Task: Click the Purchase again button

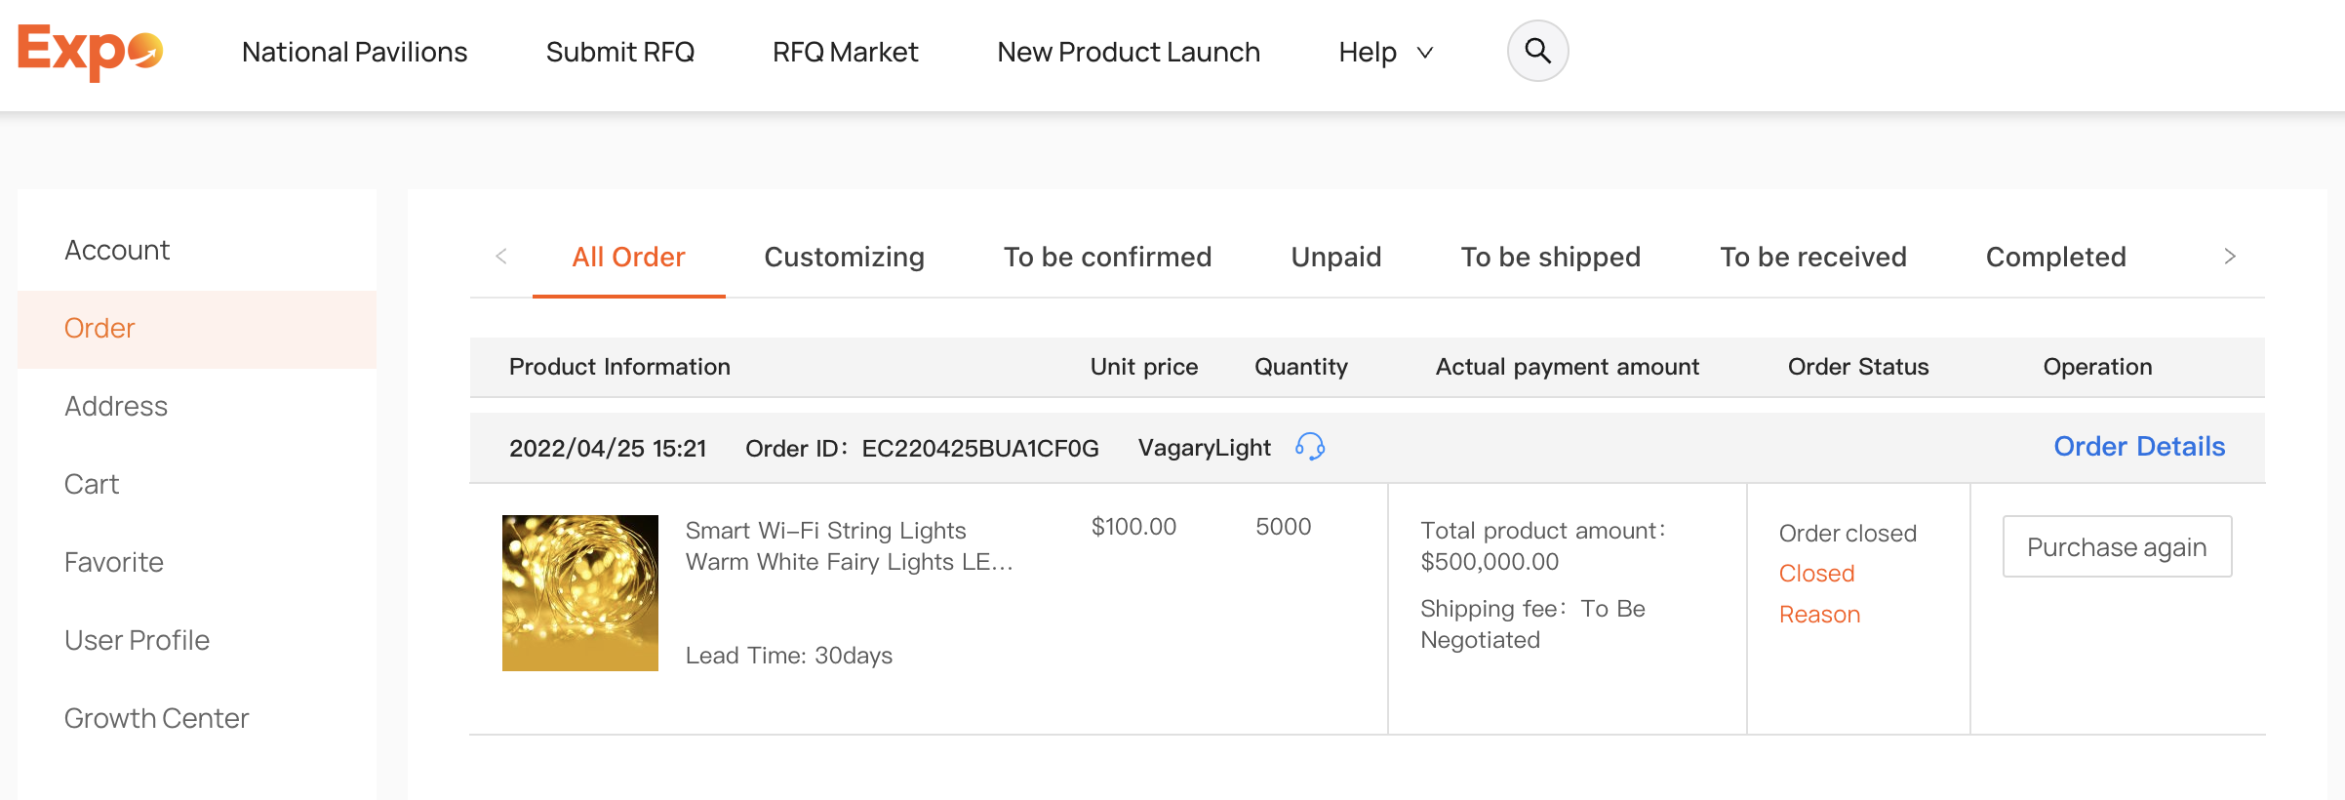Action: coord(2117,546)
